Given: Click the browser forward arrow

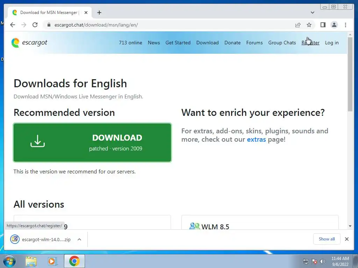Looking at the screenshot, I should coord(24,25).
